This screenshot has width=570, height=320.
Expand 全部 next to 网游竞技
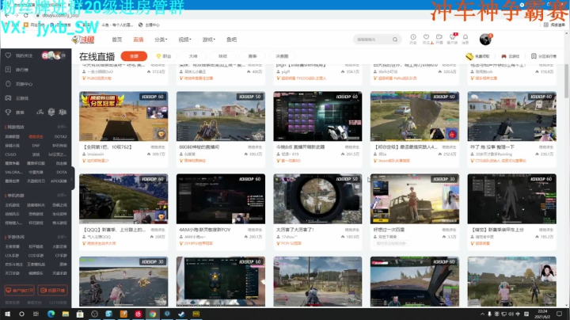[62, 127]
